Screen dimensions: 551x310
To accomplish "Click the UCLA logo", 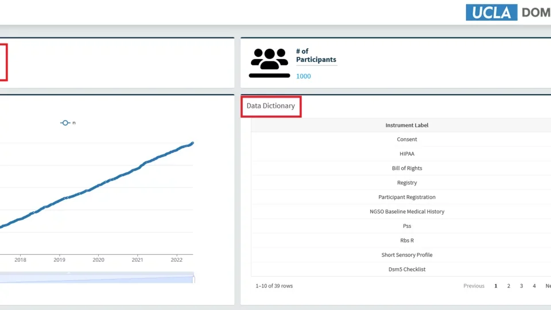I will pos(491,12).
